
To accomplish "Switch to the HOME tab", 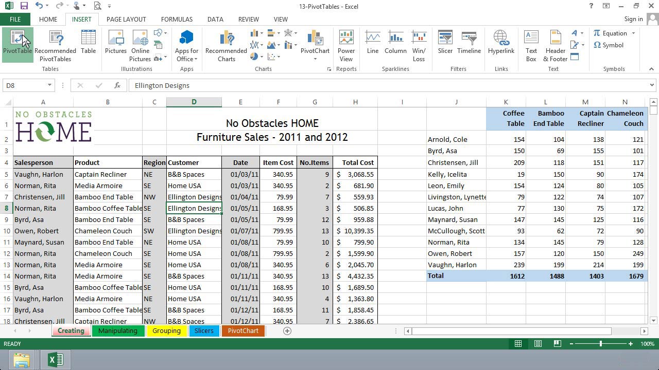I will 48,19.
